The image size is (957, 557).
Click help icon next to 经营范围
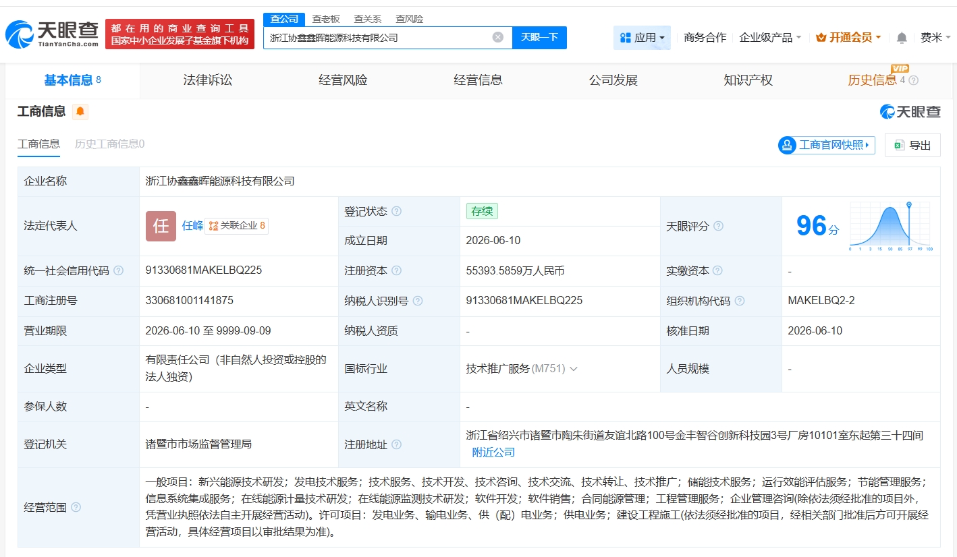(76, 507)
